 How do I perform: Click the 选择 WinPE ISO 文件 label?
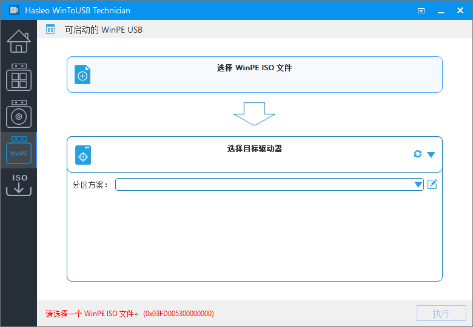point(254,68)
